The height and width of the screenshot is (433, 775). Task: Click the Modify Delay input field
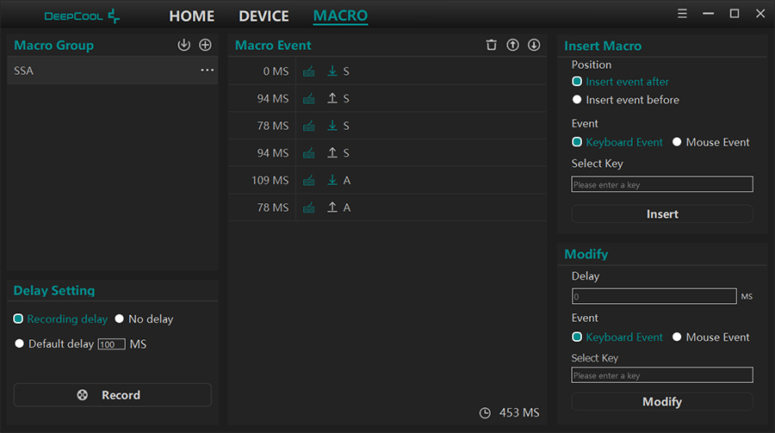coord(654,296)
